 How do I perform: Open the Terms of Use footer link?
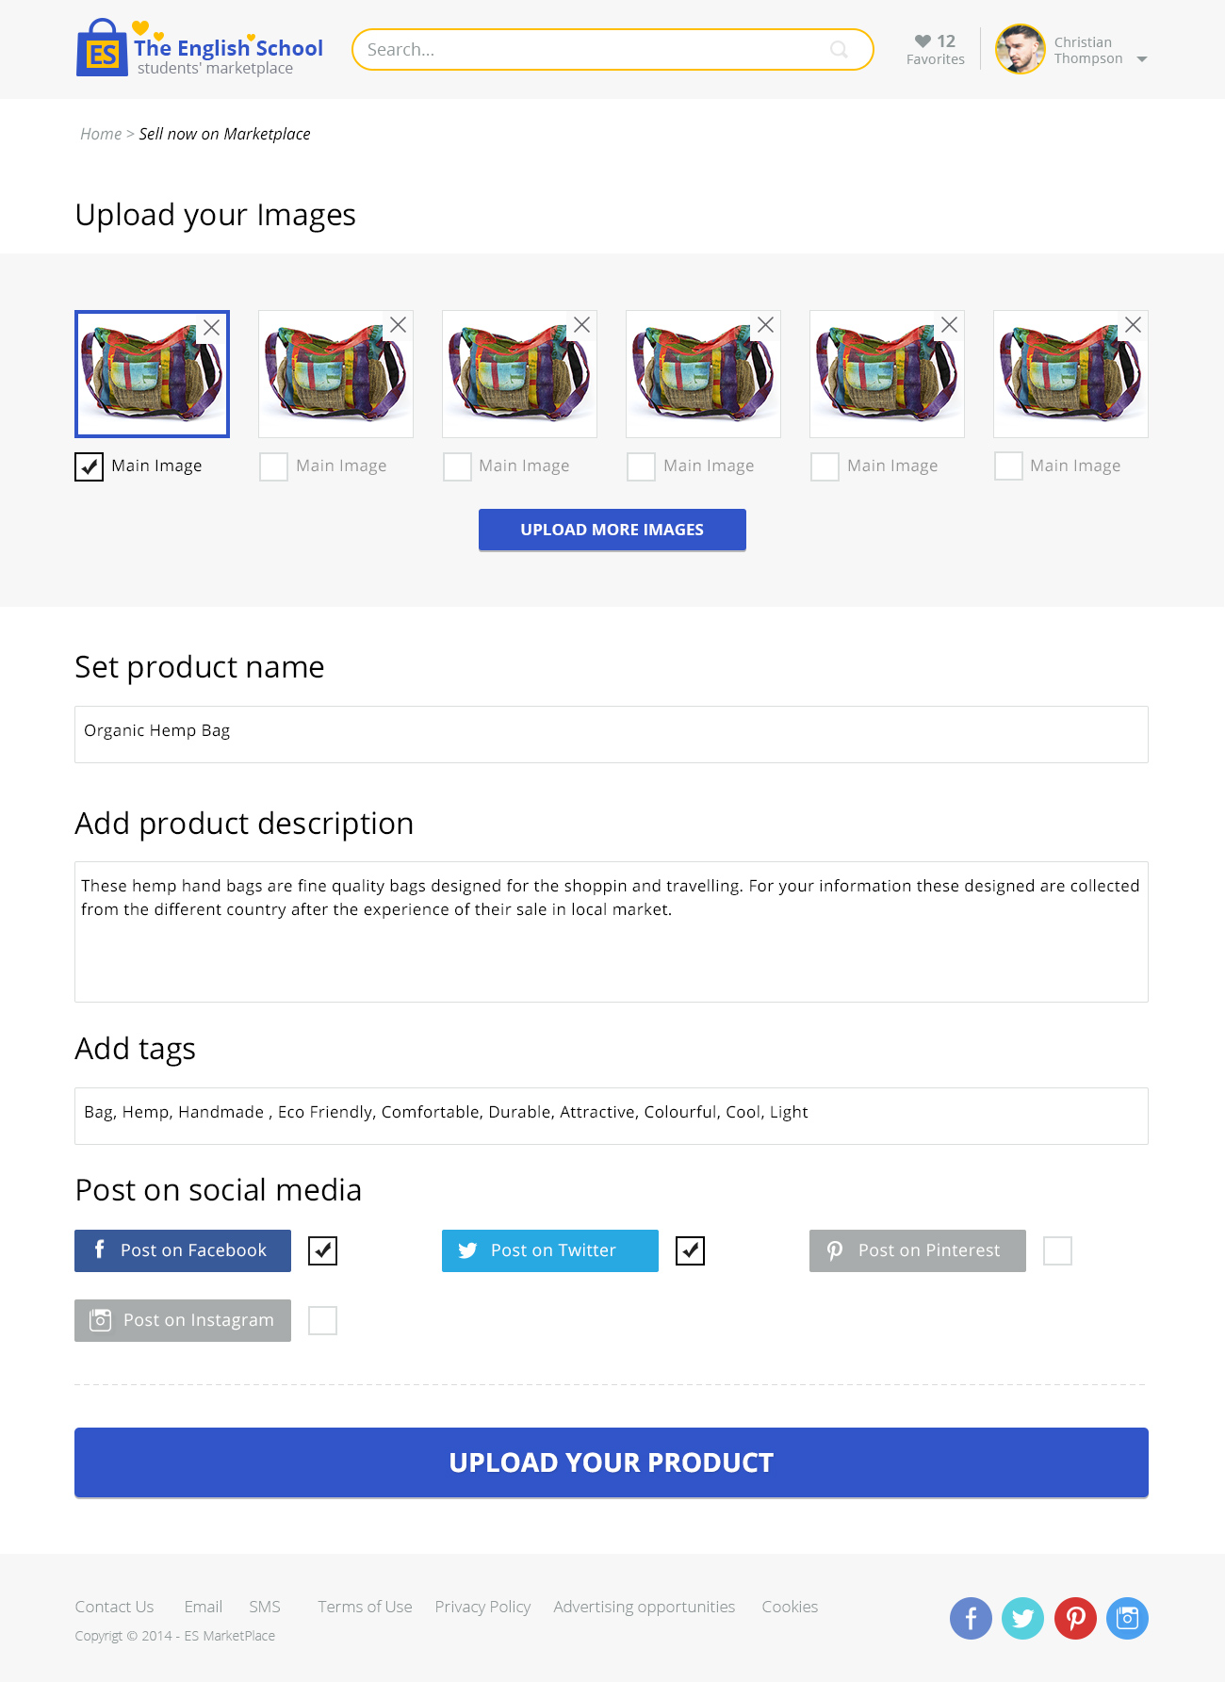[x=365, y=1607]
